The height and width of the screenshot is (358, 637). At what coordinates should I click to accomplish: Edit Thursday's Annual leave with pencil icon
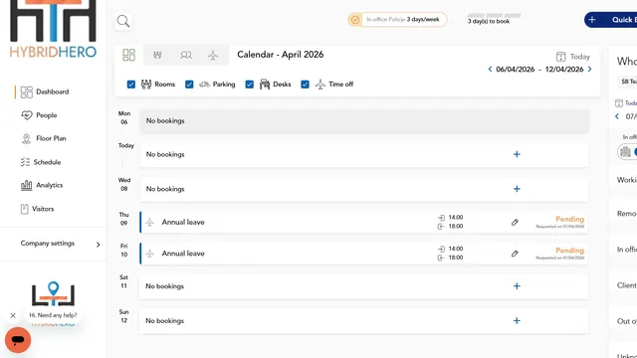coord(515,222)
